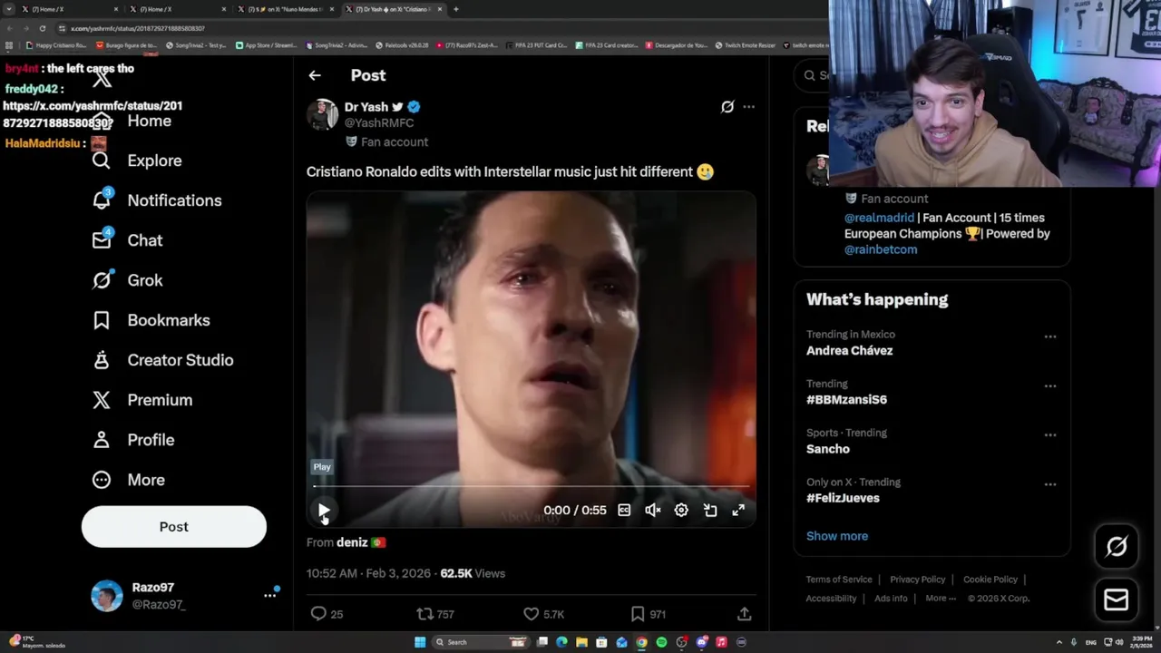Open Dr Yash display name link
1161x653 pixels.
[x=366, y=107]
